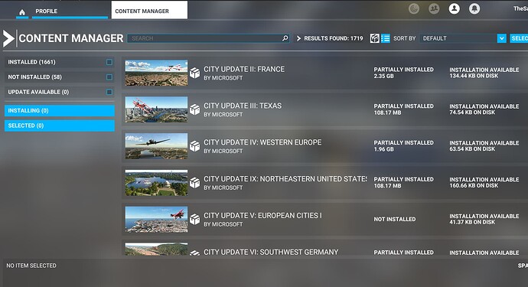Open the notifications bell icon
528x287 pixels.
tap(474, 8)
